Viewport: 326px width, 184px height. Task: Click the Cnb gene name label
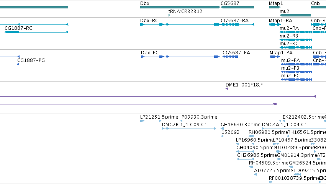tap(315, 3)
